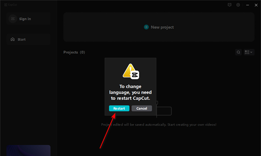Open the feedback icon in title bar

[x=230, y=5]
